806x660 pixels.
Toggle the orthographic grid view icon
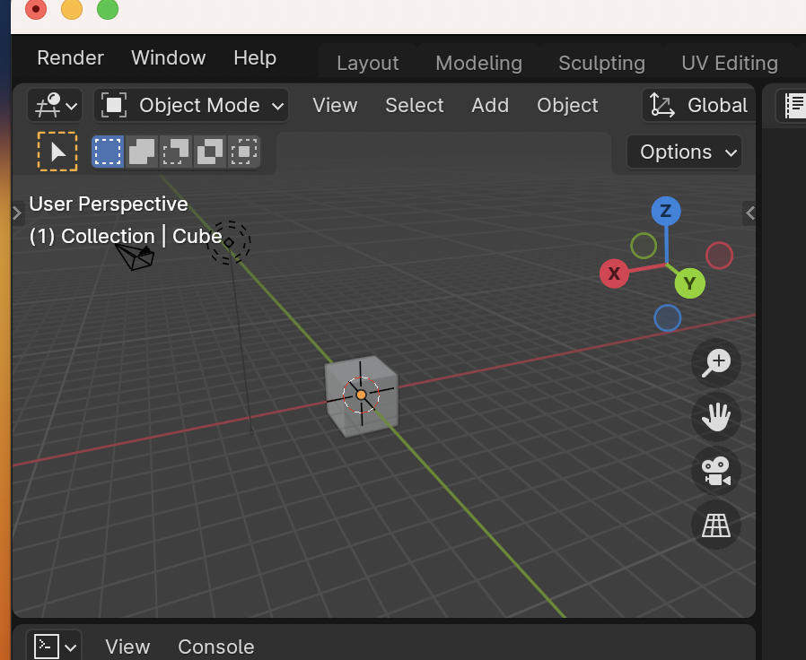(x=715, y=525)
